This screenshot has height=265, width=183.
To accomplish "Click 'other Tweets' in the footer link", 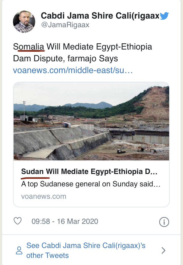I will pyautogui.click(x=48, y=255).
